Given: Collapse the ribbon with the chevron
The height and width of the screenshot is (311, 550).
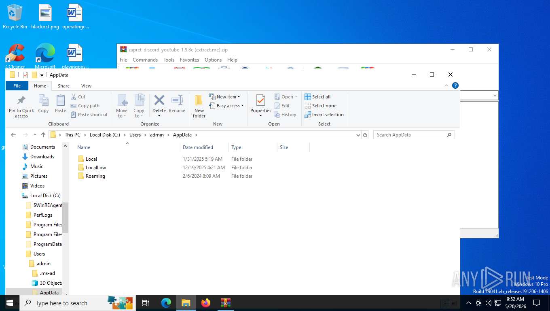Looking at the screenshot, I should tap(446, 85).
